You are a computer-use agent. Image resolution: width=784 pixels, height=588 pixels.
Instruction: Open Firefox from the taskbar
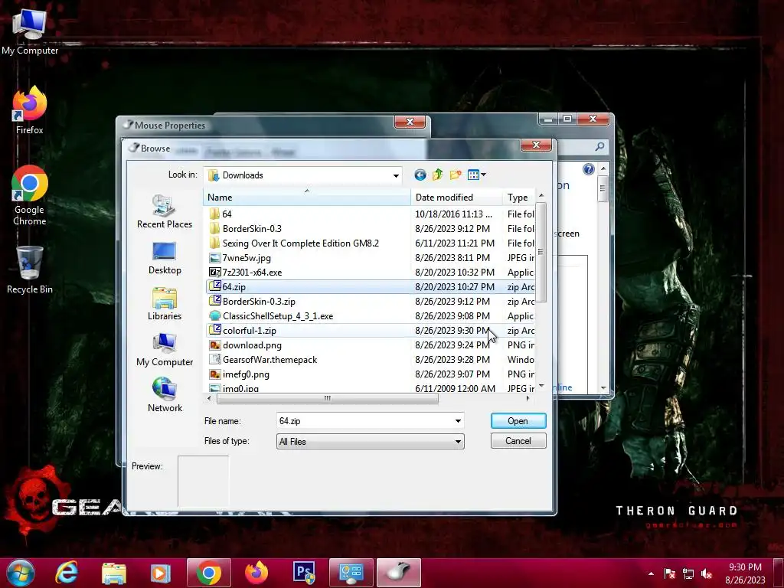click(x=256, y=573)
